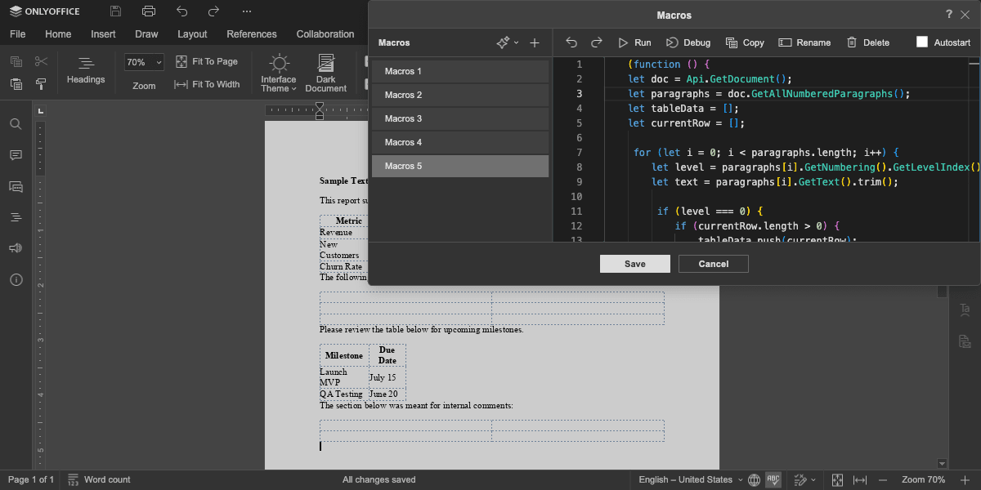Screen dimensions: 981x490
Task: Open the Macros dialog help question mark
Action: click(949, 15)
